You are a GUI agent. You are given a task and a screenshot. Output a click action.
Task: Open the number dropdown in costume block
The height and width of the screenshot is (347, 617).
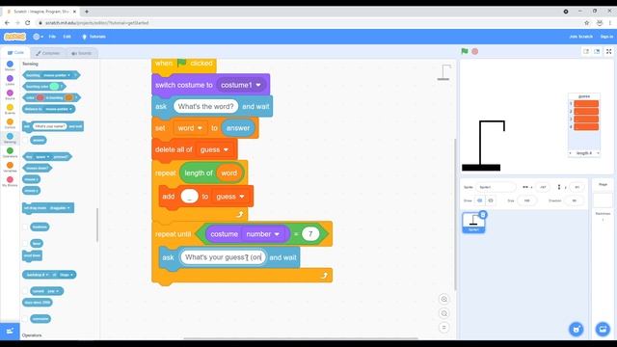pos(277,234)
